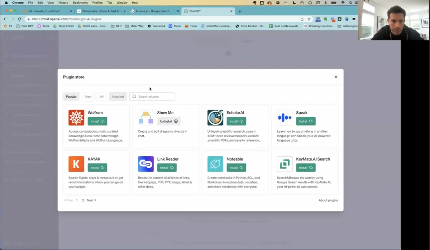Install the Speak plugin
Viewport: 430px width, 250px height.
coord(306,121)
